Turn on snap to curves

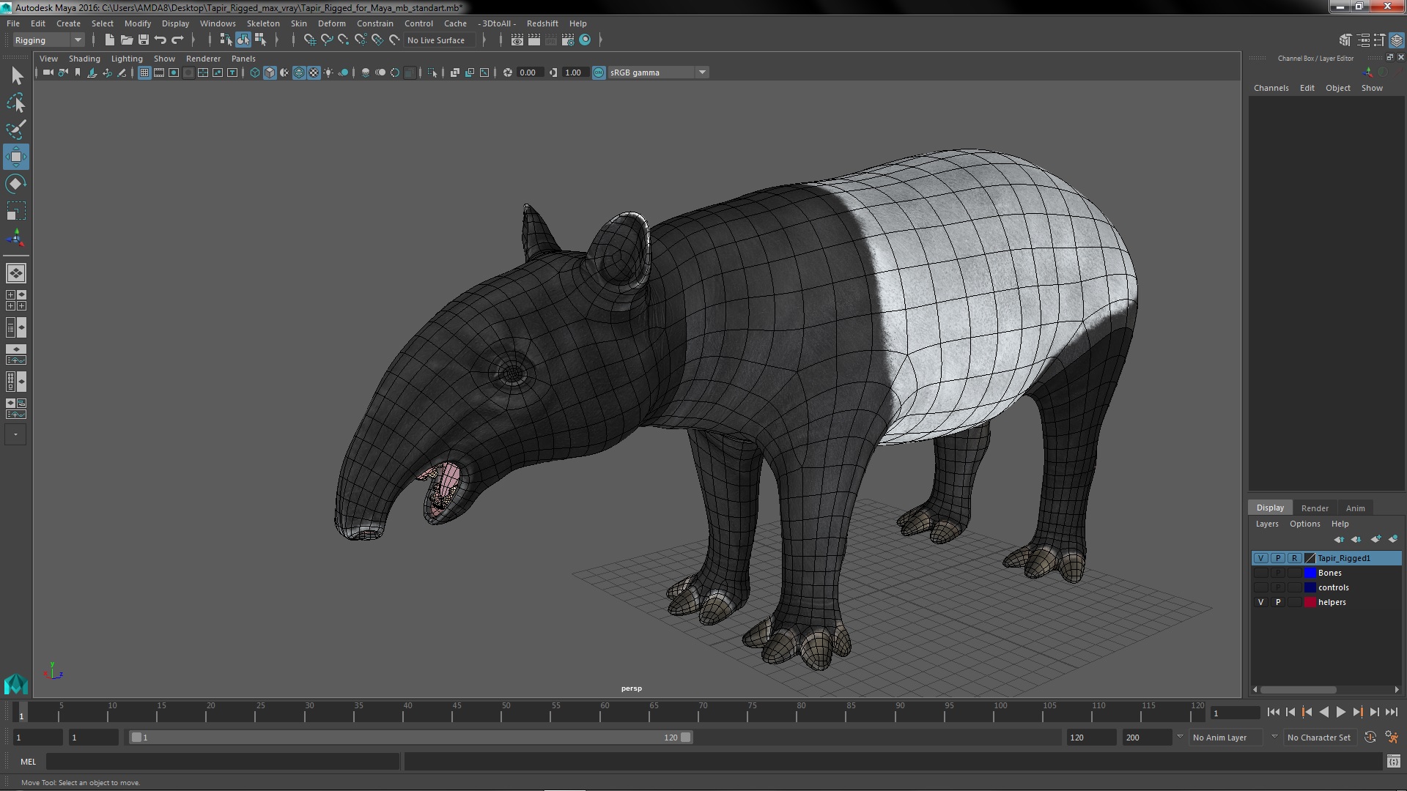(326, 40)
